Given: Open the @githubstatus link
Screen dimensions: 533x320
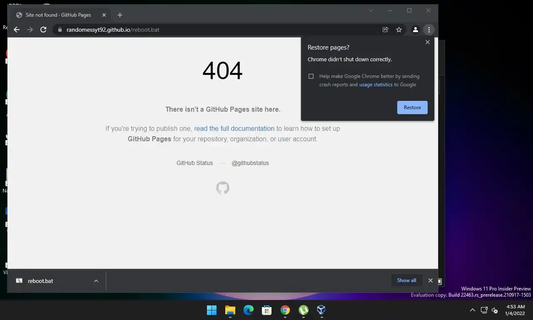Looking at the screenshot, I should (250, 163).
